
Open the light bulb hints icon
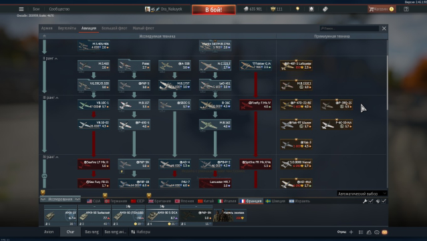(x=297, y=9)
